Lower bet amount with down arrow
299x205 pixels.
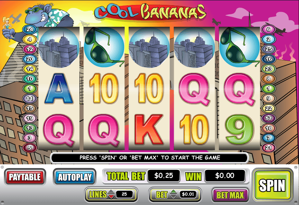point(173,196)
